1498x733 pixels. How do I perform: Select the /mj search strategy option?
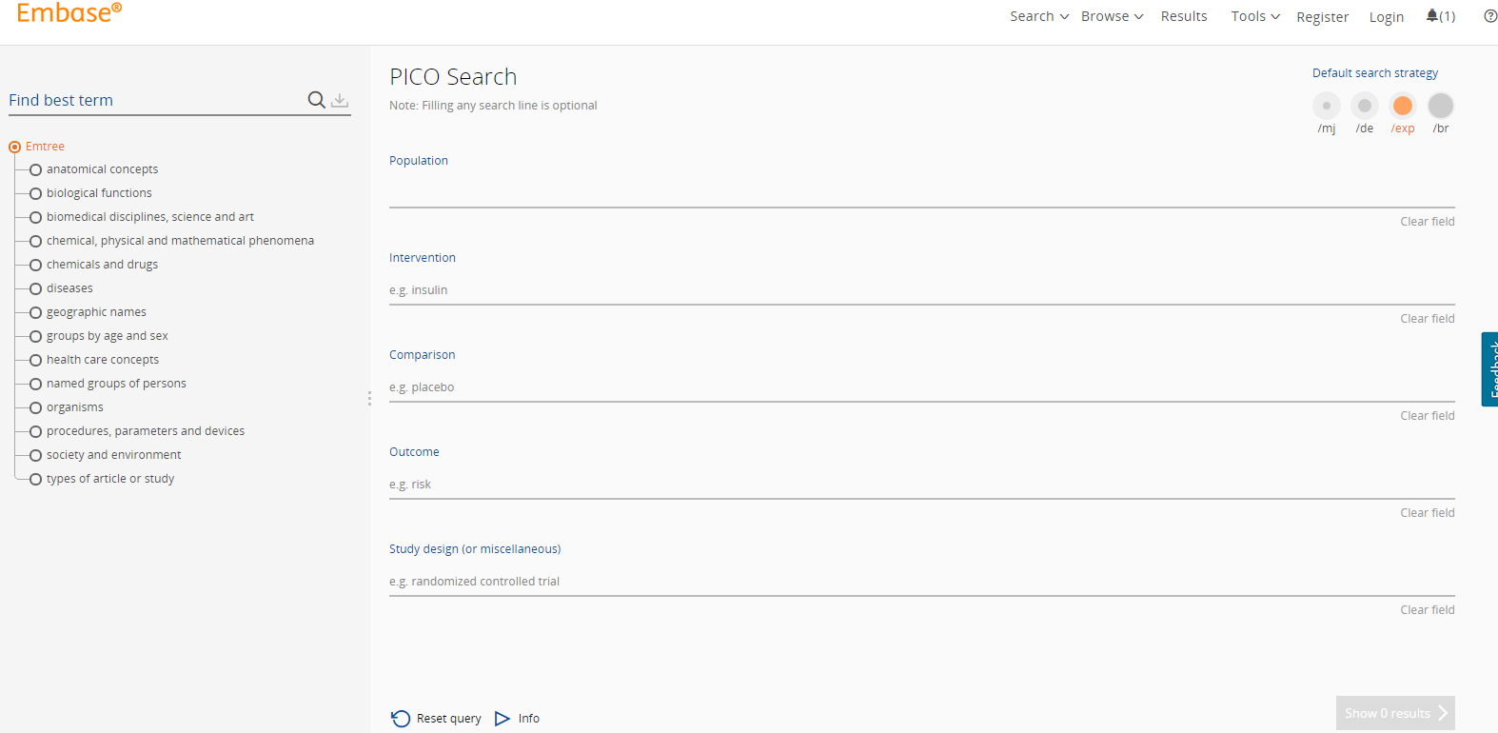pos(1327,106)
